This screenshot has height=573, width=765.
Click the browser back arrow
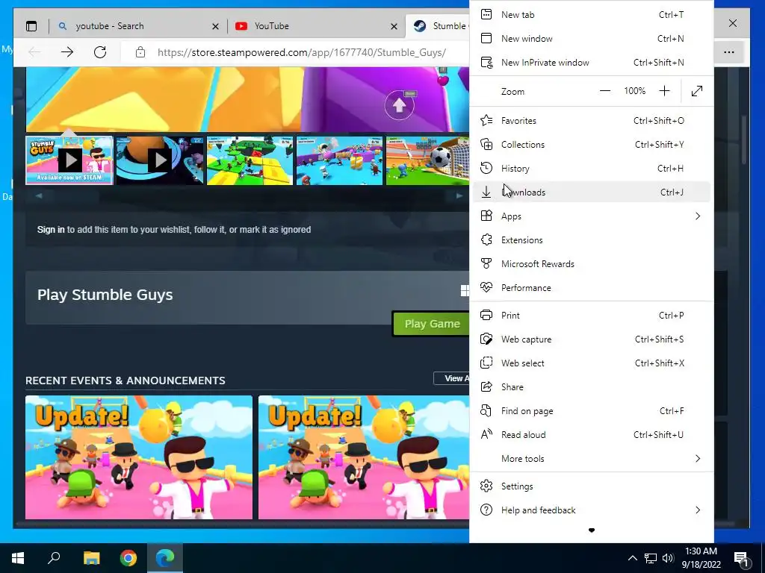pyautogui.click(x=34, y=52)
